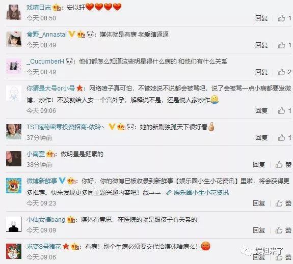This screenshot has height=264, width=293.
Task: Reply to the 你猜是大号or小号 comment
Action: pyautogui.click(x=261, y=111)
